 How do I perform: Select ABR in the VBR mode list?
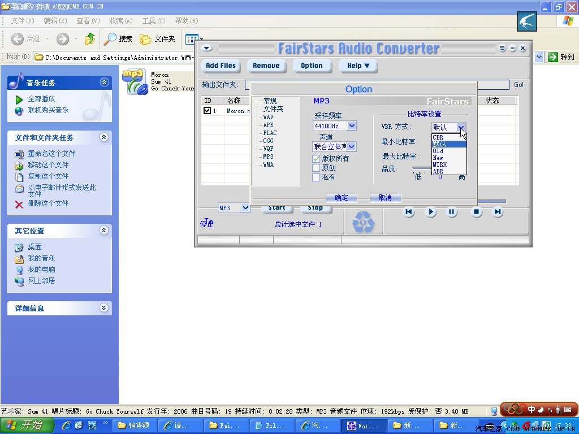click(x=438, y=171)
